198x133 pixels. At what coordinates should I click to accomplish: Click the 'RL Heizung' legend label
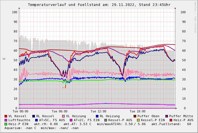110,116
